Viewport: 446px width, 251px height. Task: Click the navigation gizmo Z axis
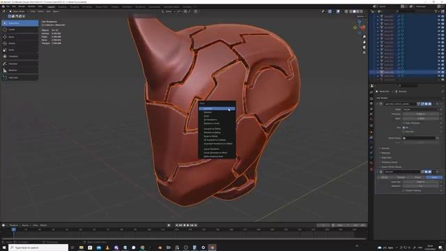[360, 22]
